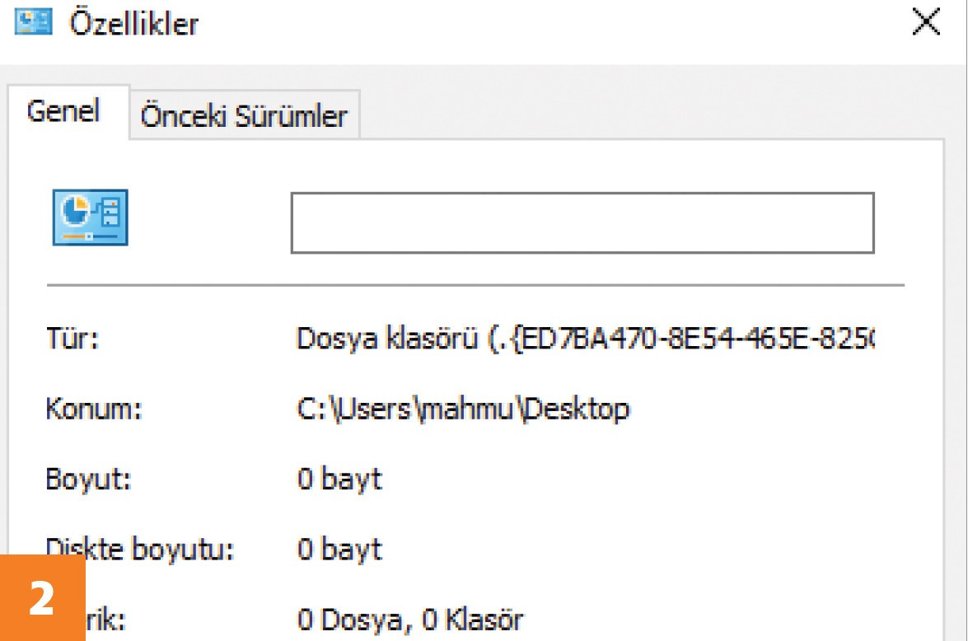Click the large control panel folder icon
Viewport: 968px width, 641px height.
click(x=90, y=218)
